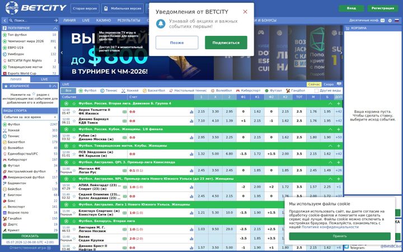The image size is (403, 252).
Task: Collapse the Популярное panel
Action: click(55, 28)
